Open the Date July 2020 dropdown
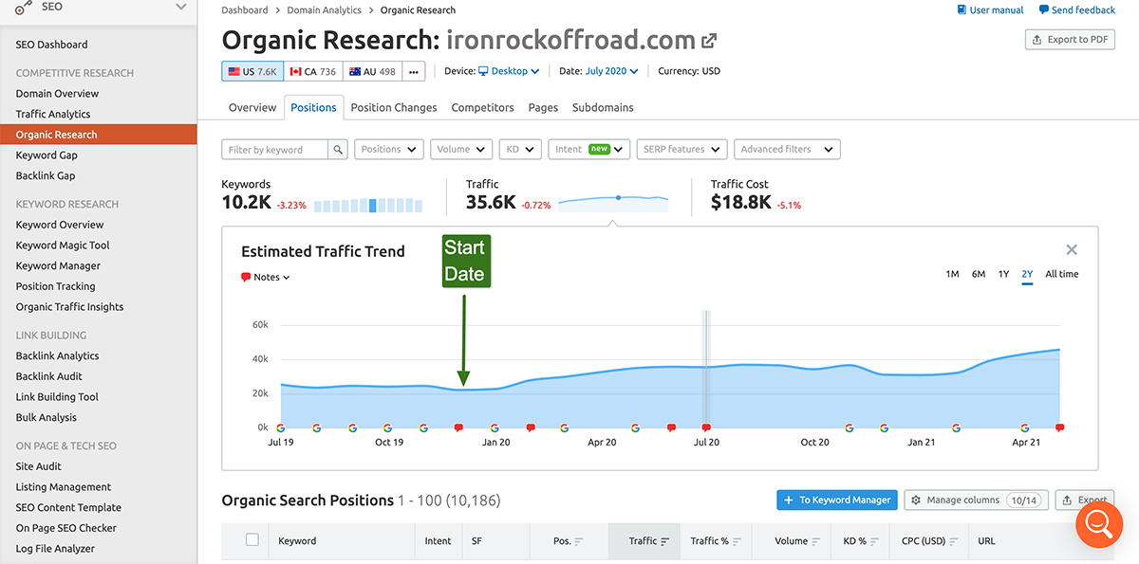 point(611,71)
